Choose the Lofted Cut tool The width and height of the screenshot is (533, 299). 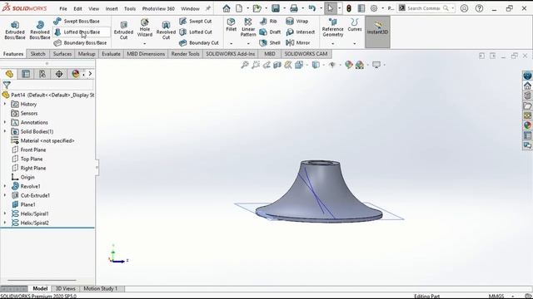point(196,32)
